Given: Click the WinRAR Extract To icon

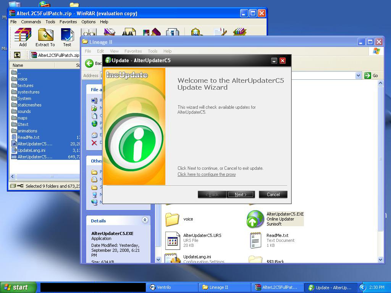Looking at the screenshot, I should tap(45, 37).
